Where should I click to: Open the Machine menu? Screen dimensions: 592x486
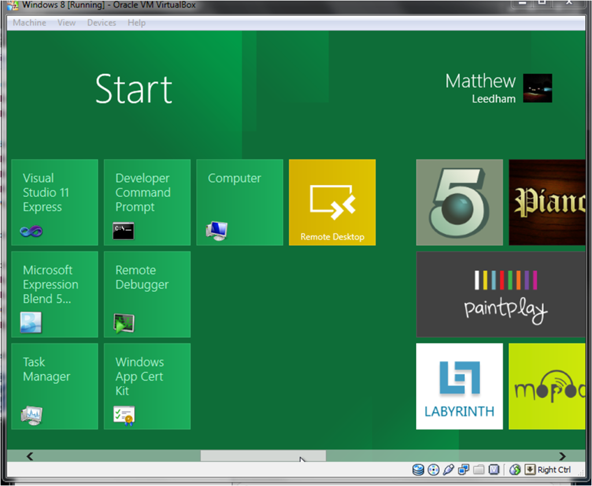point(29,23)
